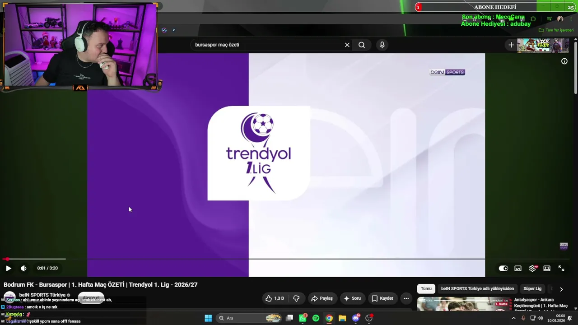Click the timestamp 0:01 / 3:20

click(x=47, y=268)
